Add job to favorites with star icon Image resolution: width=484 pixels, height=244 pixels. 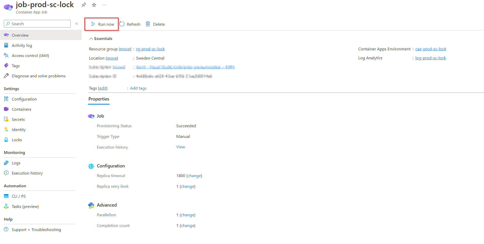94,5
